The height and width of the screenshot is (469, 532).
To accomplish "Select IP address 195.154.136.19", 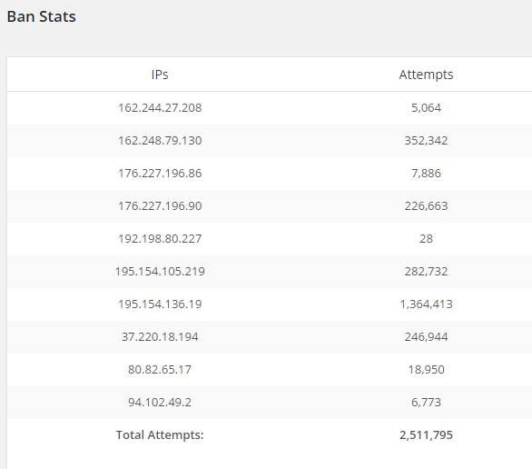I will click(160, 304).
